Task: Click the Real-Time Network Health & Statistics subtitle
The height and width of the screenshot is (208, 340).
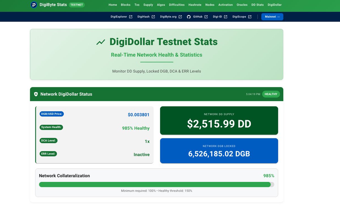Action: 157,55
